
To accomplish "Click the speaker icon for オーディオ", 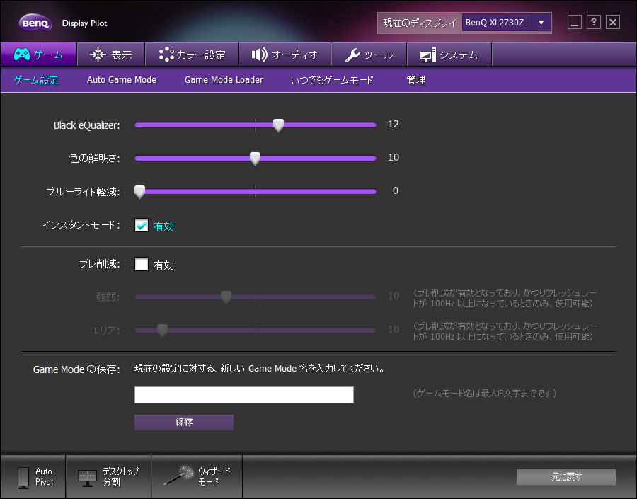I will tap(259, 55).
